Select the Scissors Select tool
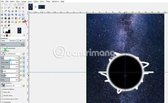168x103 pixels. click(20, 8)
